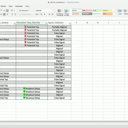Apply the Neutral cell style
The height and width of the screenshot is (128, 128).
(108, 10)
